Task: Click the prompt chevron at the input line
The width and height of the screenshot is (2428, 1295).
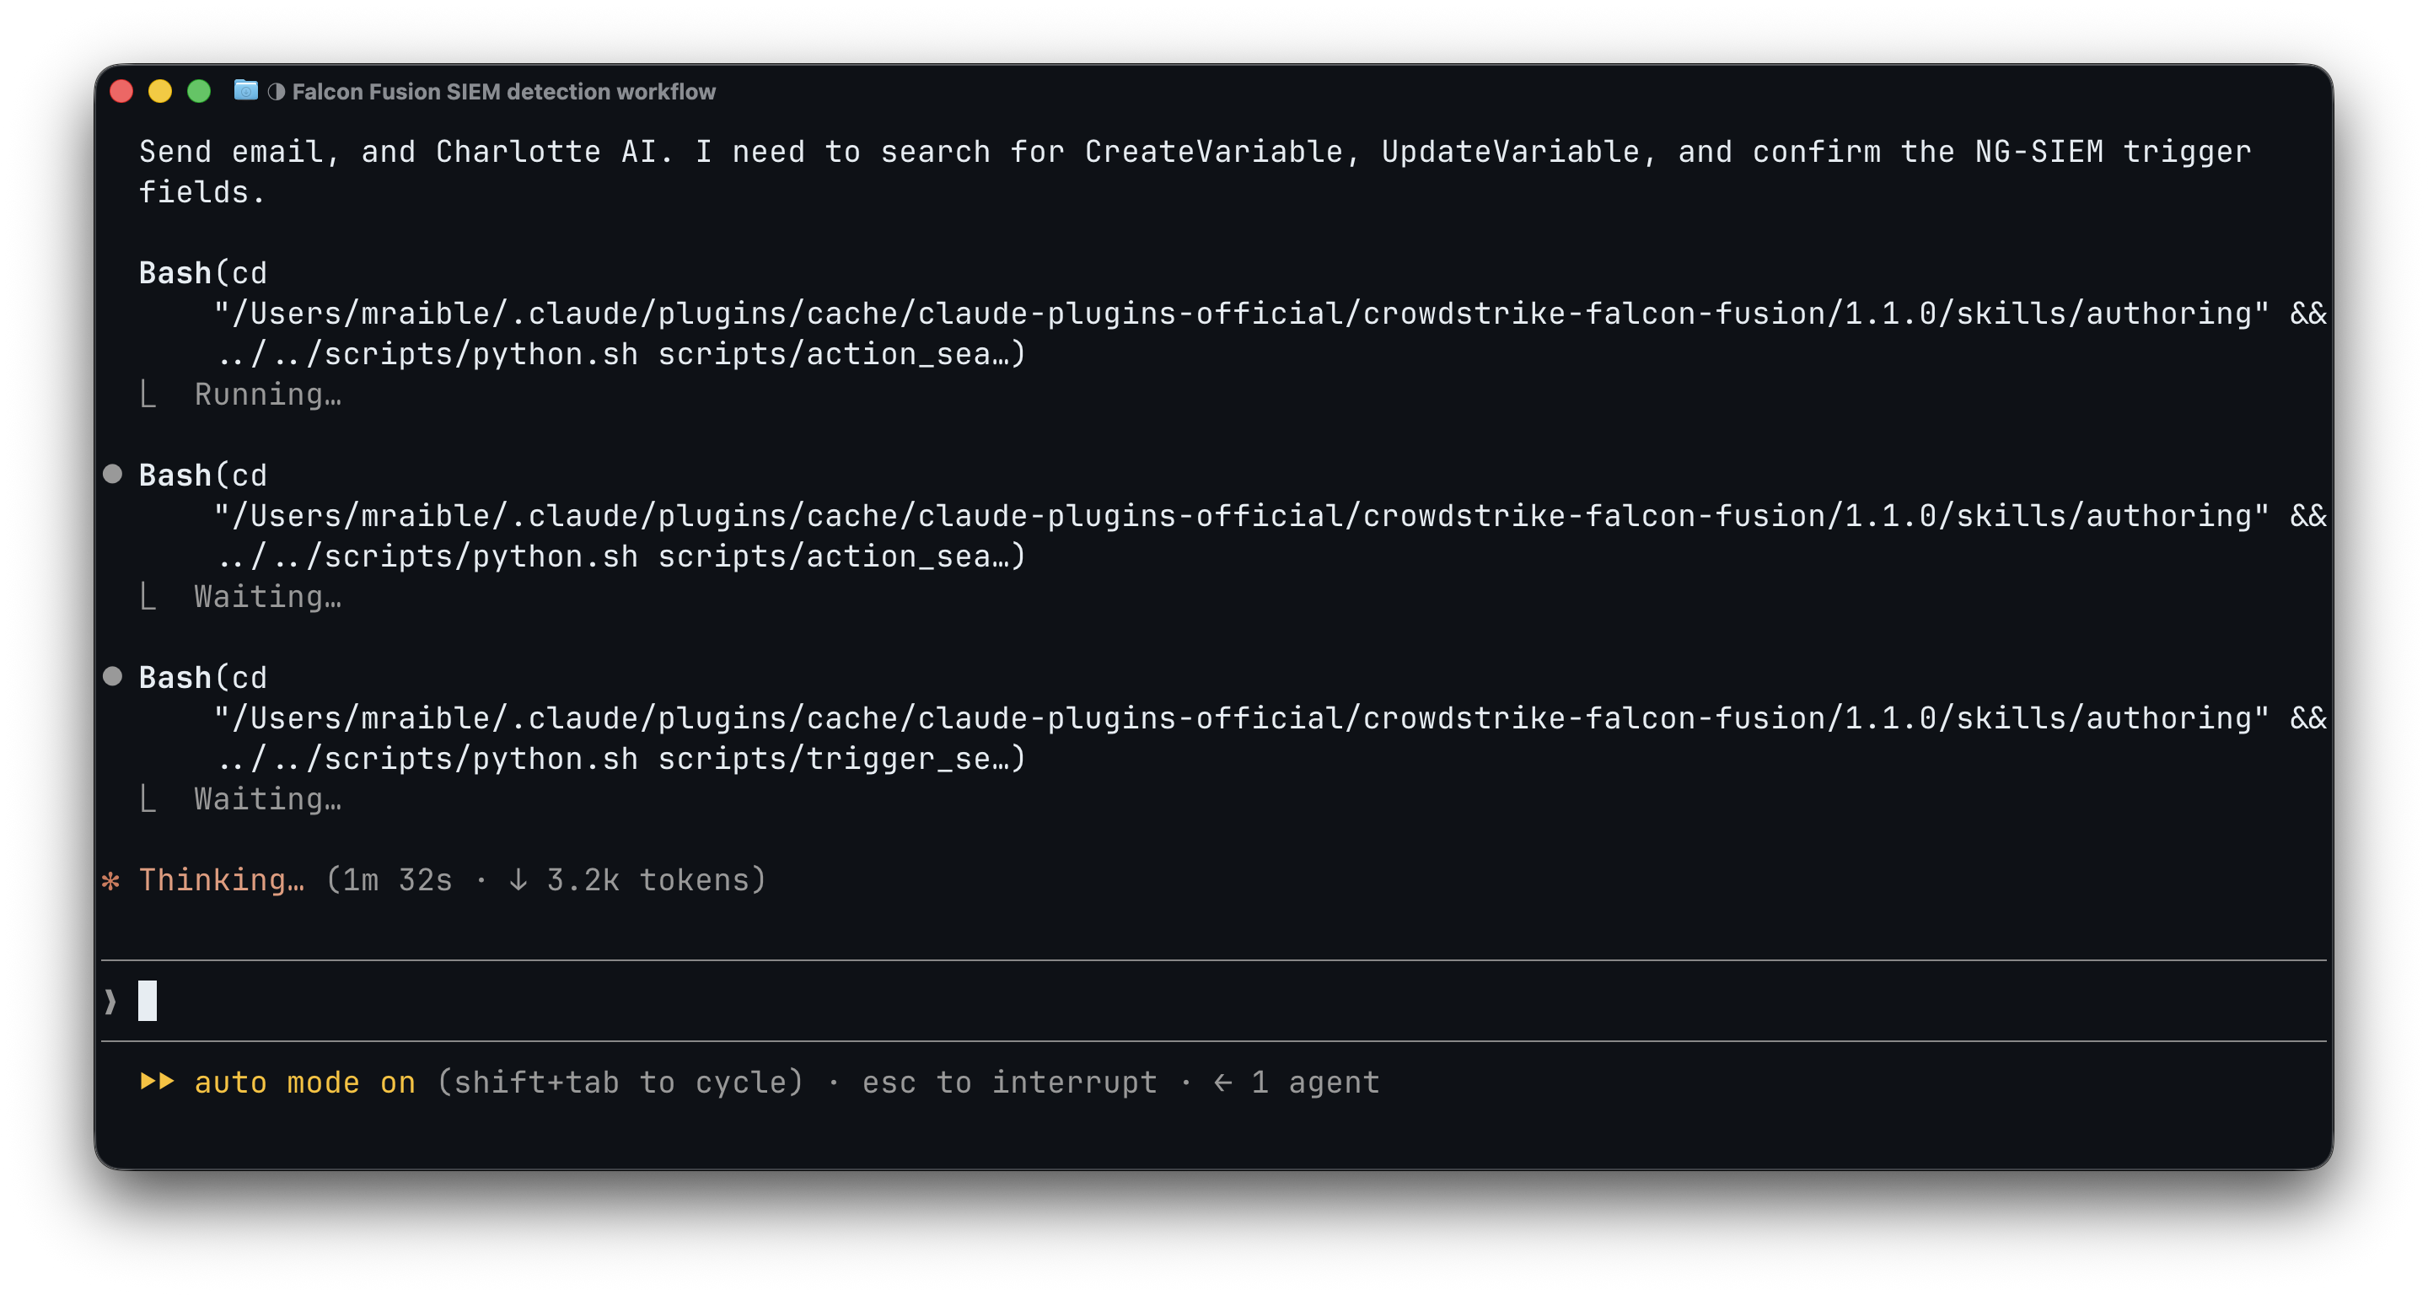Action: pos(110,1000)
